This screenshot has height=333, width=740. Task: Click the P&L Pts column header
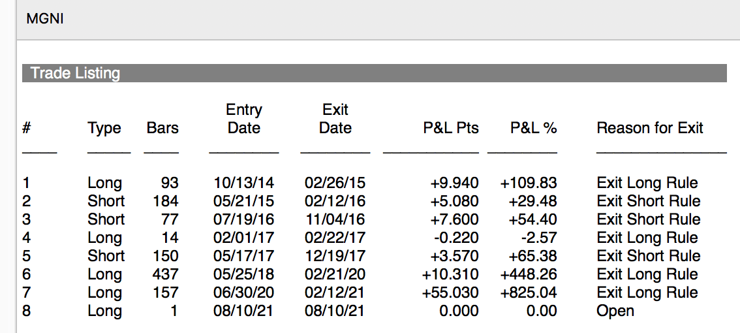[451, 128]
